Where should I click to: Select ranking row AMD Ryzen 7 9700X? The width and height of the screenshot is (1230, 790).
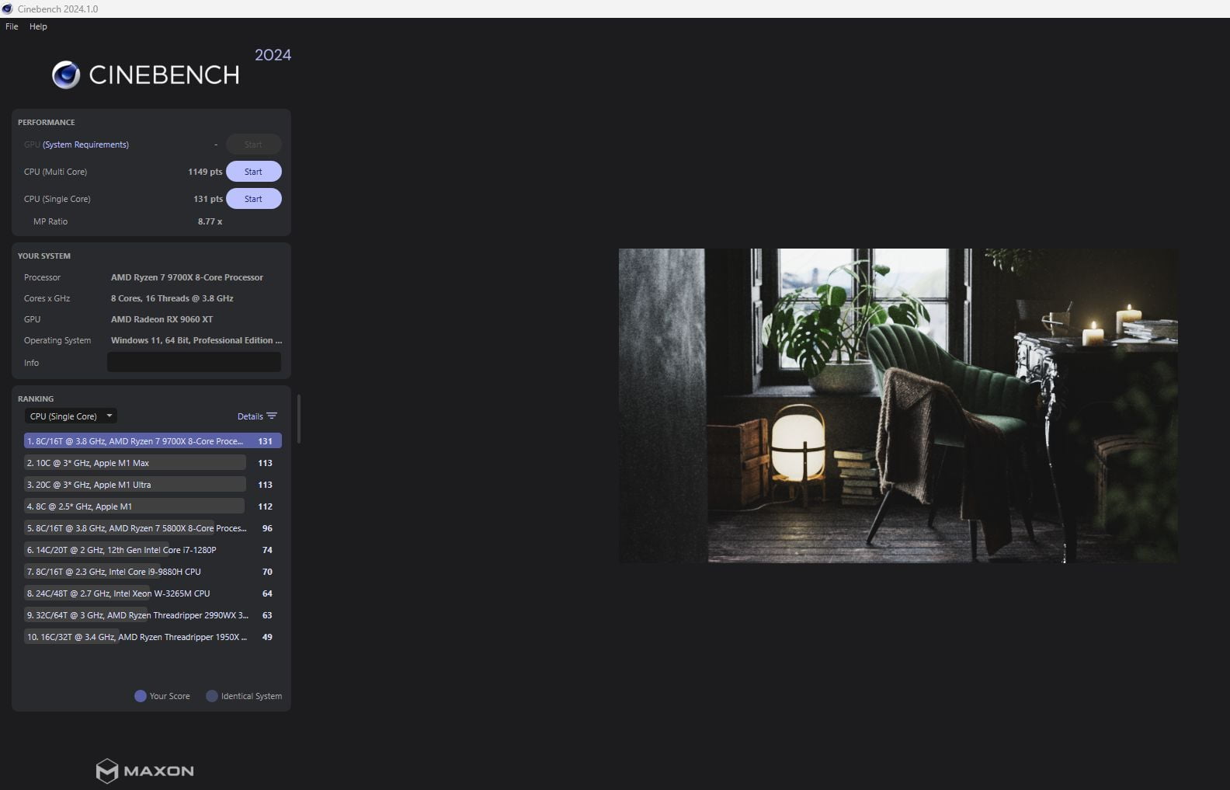[x=152, y=441]
